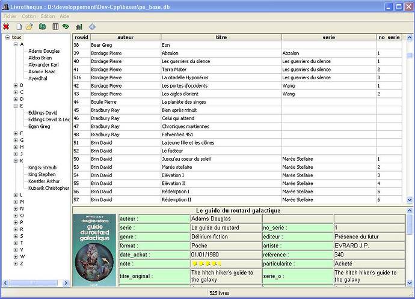
Task: Collapse the letter K tree node
Action: click(15, 160)
